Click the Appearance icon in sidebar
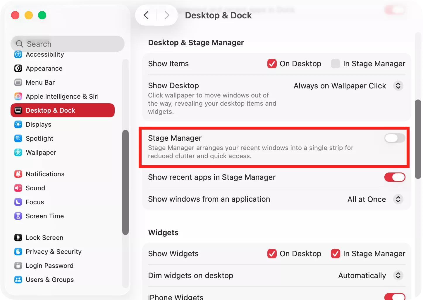 coord(18,68)
